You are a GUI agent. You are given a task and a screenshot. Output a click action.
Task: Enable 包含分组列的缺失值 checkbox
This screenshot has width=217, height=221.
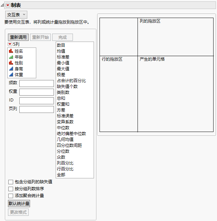point(11,182)
